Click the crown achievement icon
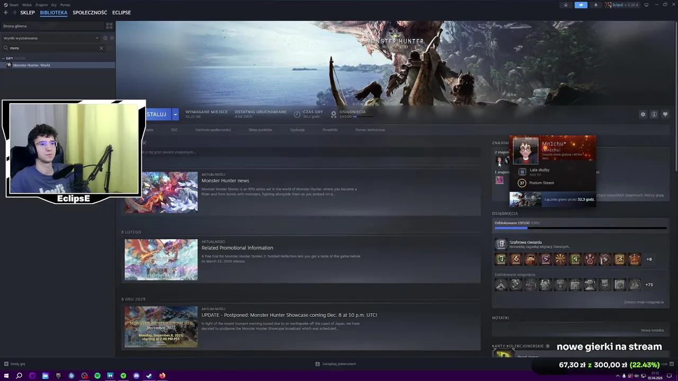This screenshot has width=678, height=381. (x=634, y=259)
